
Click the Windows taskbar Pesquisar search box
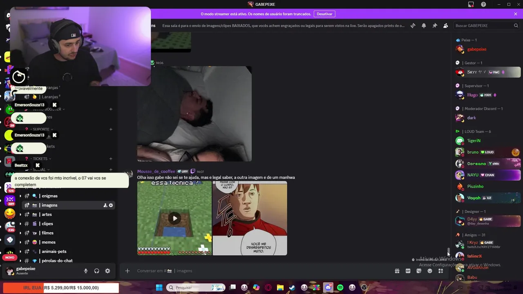196,287
